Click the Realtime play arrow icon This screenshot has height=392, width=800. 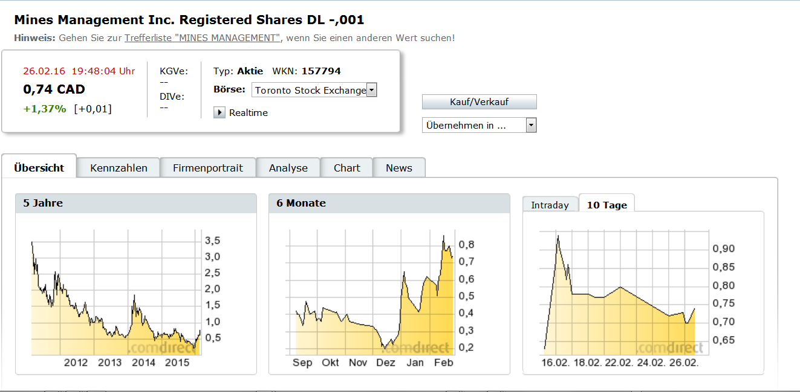(220, 112)
